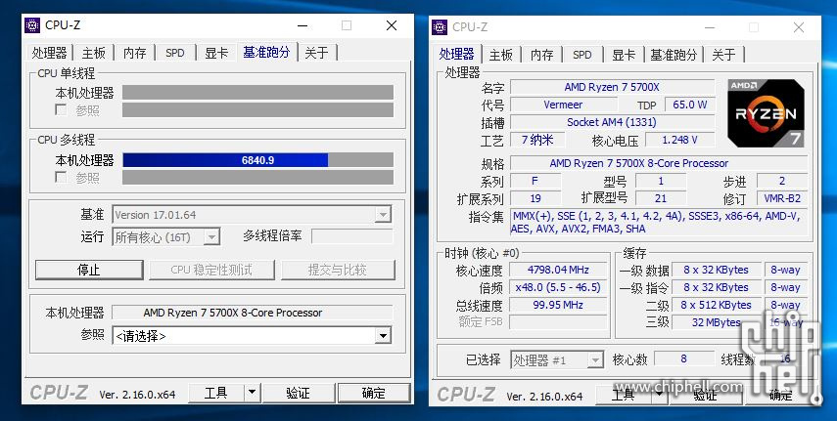Viewport: 837px width, 421px height.
Task: Open the 参照 <请选择> dropdown
Action: coord(382,336)
